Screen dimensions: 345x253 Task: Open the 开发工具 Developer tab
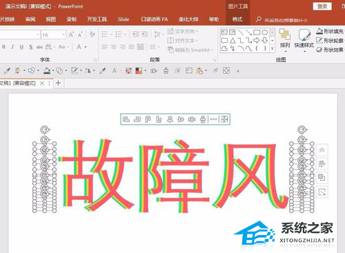point(97,19)
